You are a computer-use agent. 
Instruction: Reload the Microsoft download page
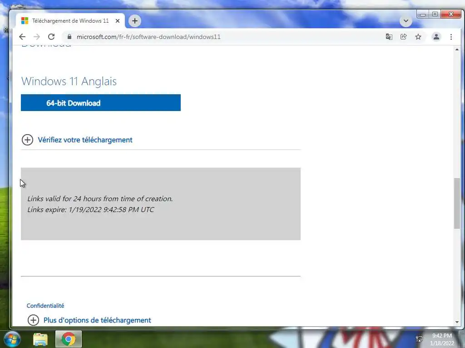pos(51,37)
